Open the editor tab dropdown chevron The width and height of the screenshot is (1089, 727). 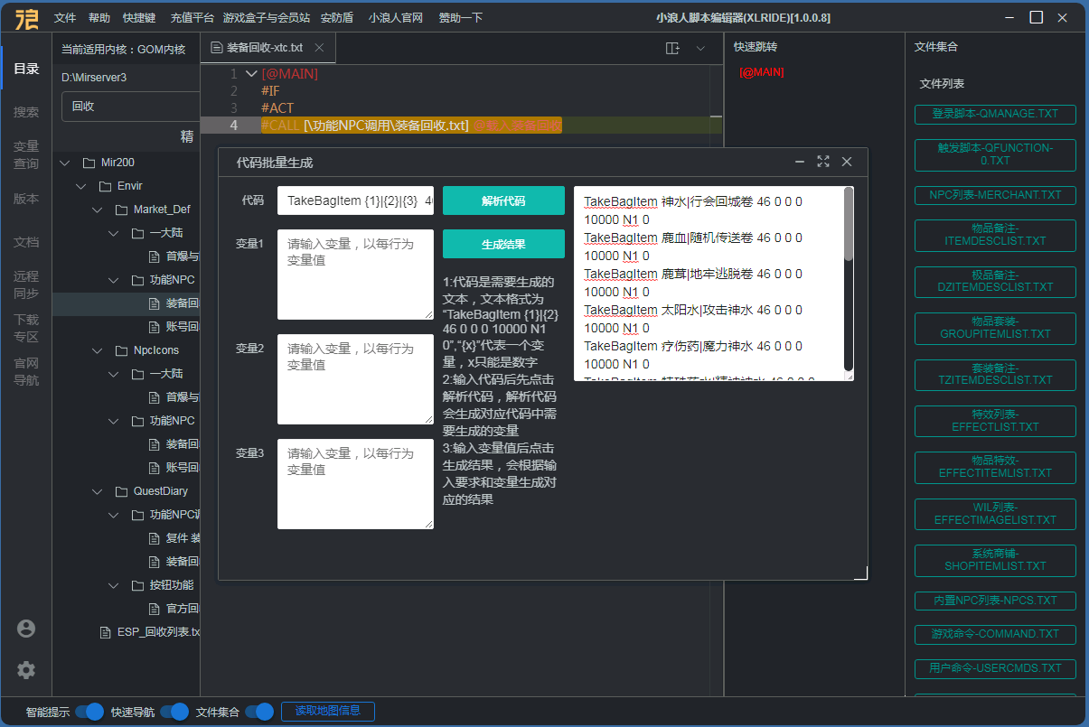(700, 48)
